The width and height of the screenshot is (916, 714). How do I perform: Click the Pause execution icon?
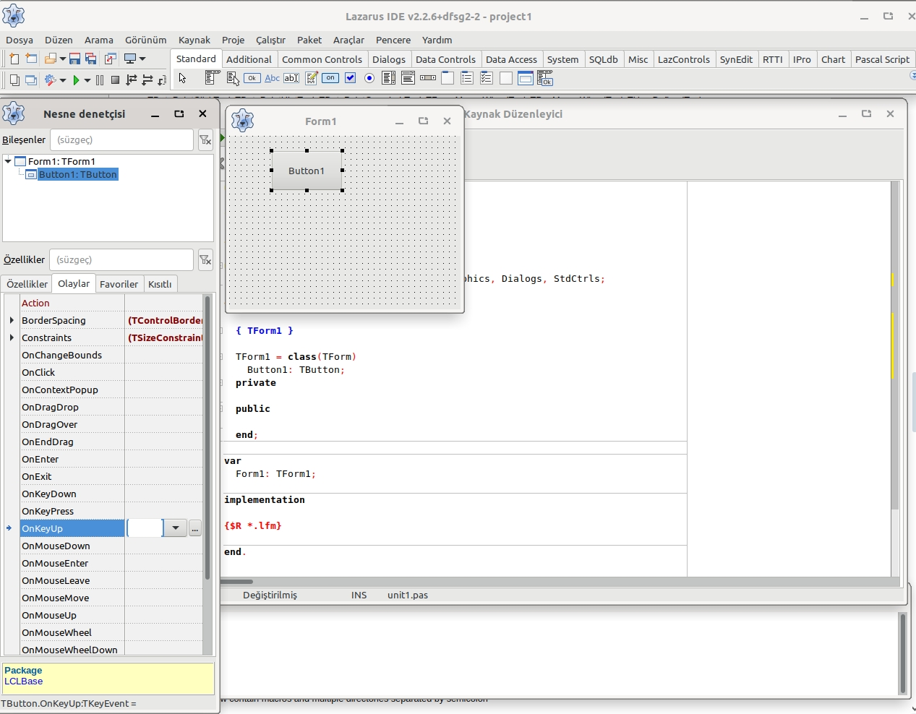point(100,80)
